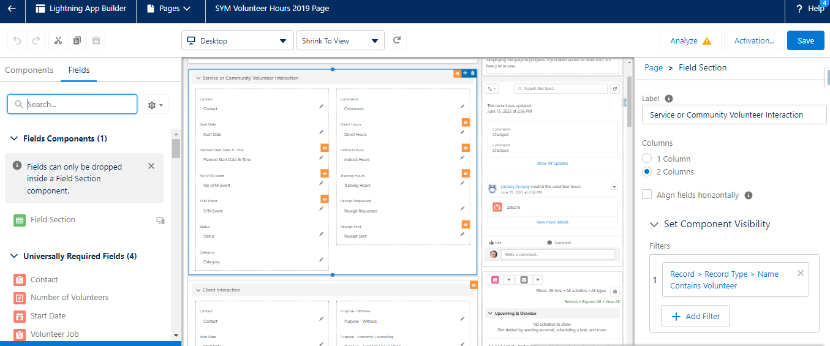
Task: Go back using the top-left arrow
Action: click(12, 9)
